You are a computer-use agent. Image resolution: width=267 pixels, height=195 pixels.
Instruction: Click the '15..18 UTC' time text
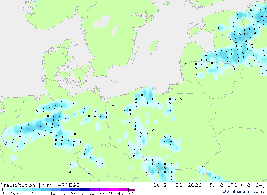221,185
